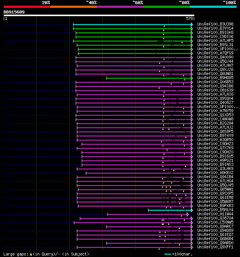Screen dimensions: 240x257
Task: Select the UniRef100_B9HD85 label
Action: click(x=215, y=78)
